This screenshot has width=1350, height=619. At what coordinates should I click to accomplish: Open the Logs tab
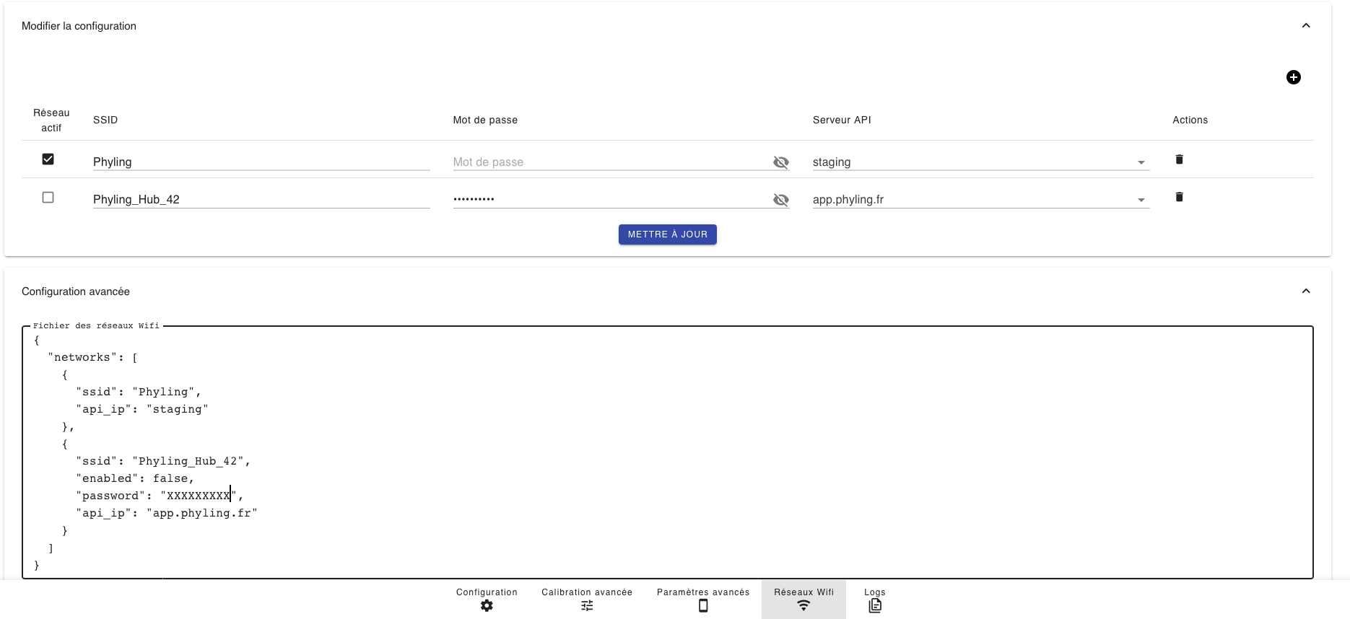(875, 600)
